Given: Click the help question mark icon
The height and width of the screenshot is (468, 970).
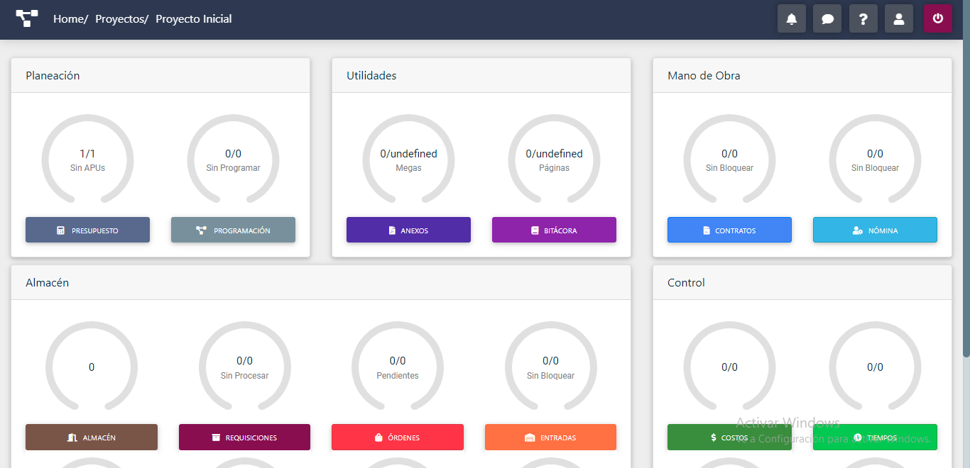Looking at the screenshot, I should click(x=863, y=19).
